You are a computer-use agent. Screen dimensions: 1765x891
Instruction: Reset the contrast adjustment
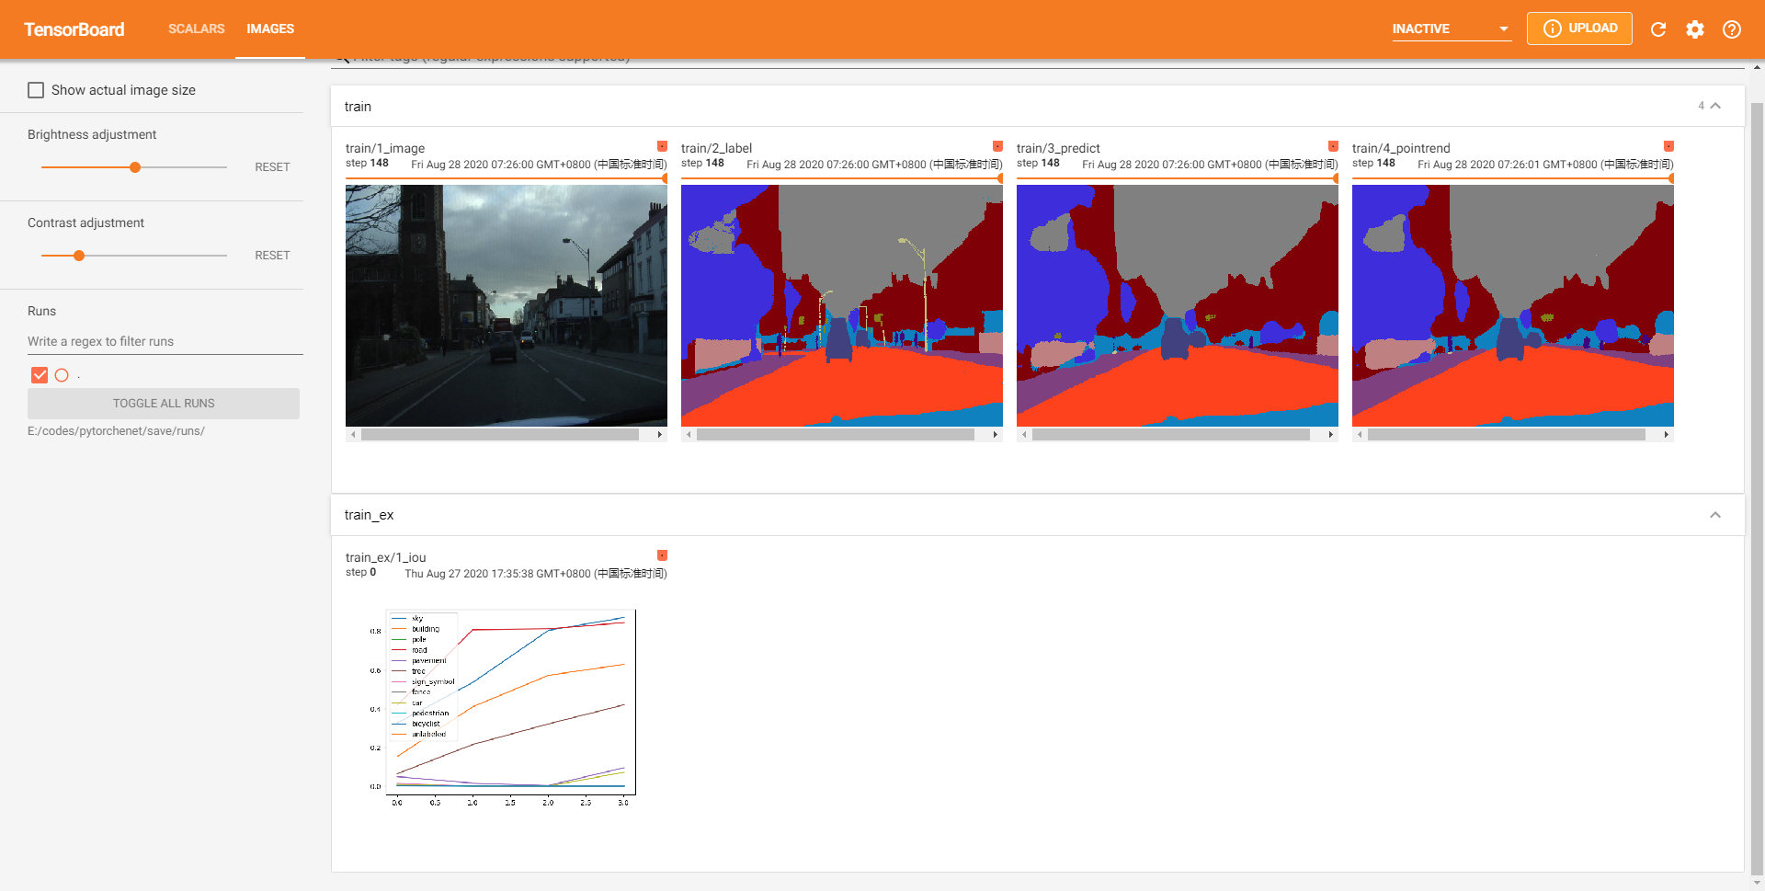(272, 256)
